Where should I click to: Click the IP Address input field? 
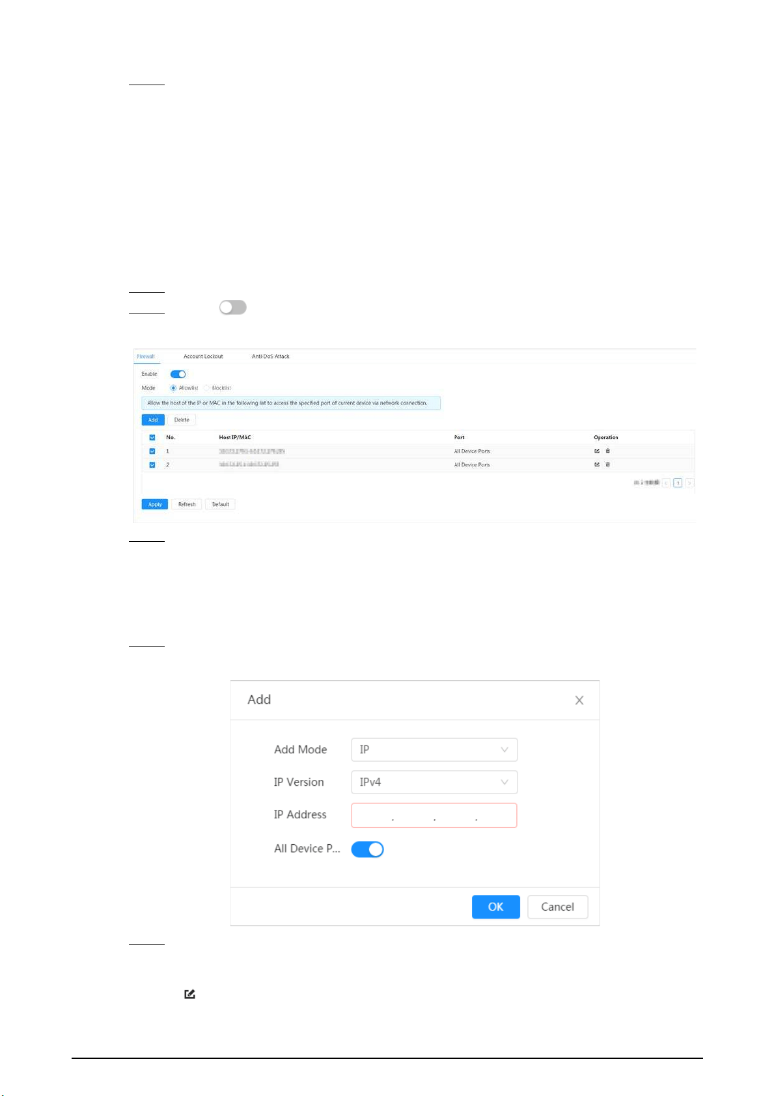pyautogui.click(x=434, y=815)
